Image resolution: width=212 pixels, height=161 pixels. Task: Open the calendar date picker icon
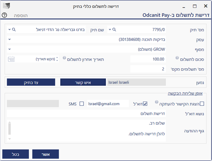click(x=11, y=59)
